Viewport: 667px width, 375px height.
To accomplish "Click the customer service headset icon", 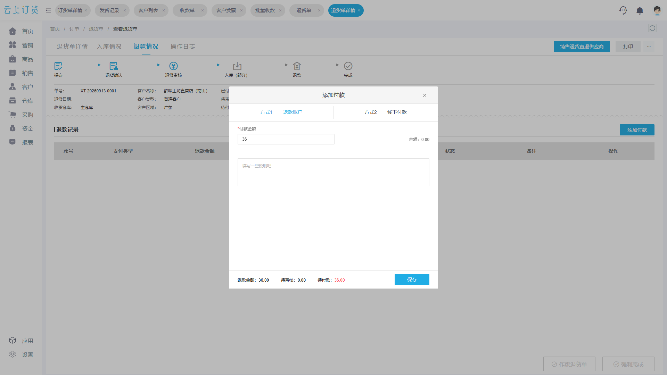I will (623, 10).
